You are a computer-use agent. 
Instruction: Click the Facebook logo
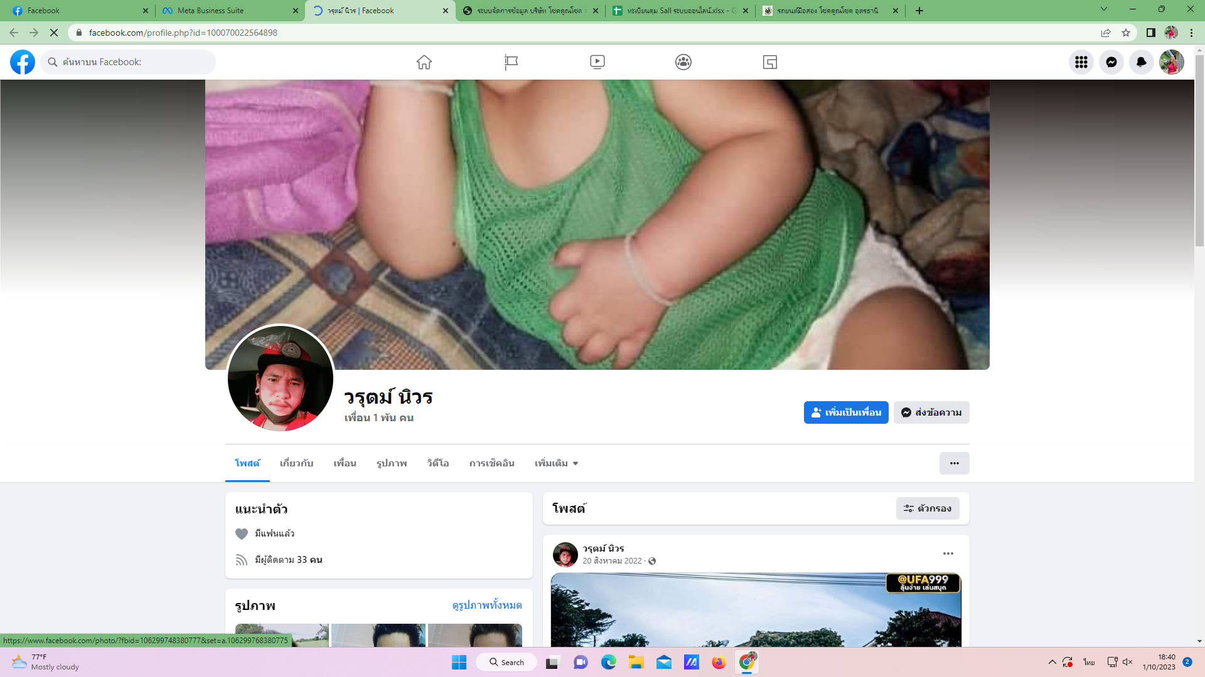pos(23,62)
